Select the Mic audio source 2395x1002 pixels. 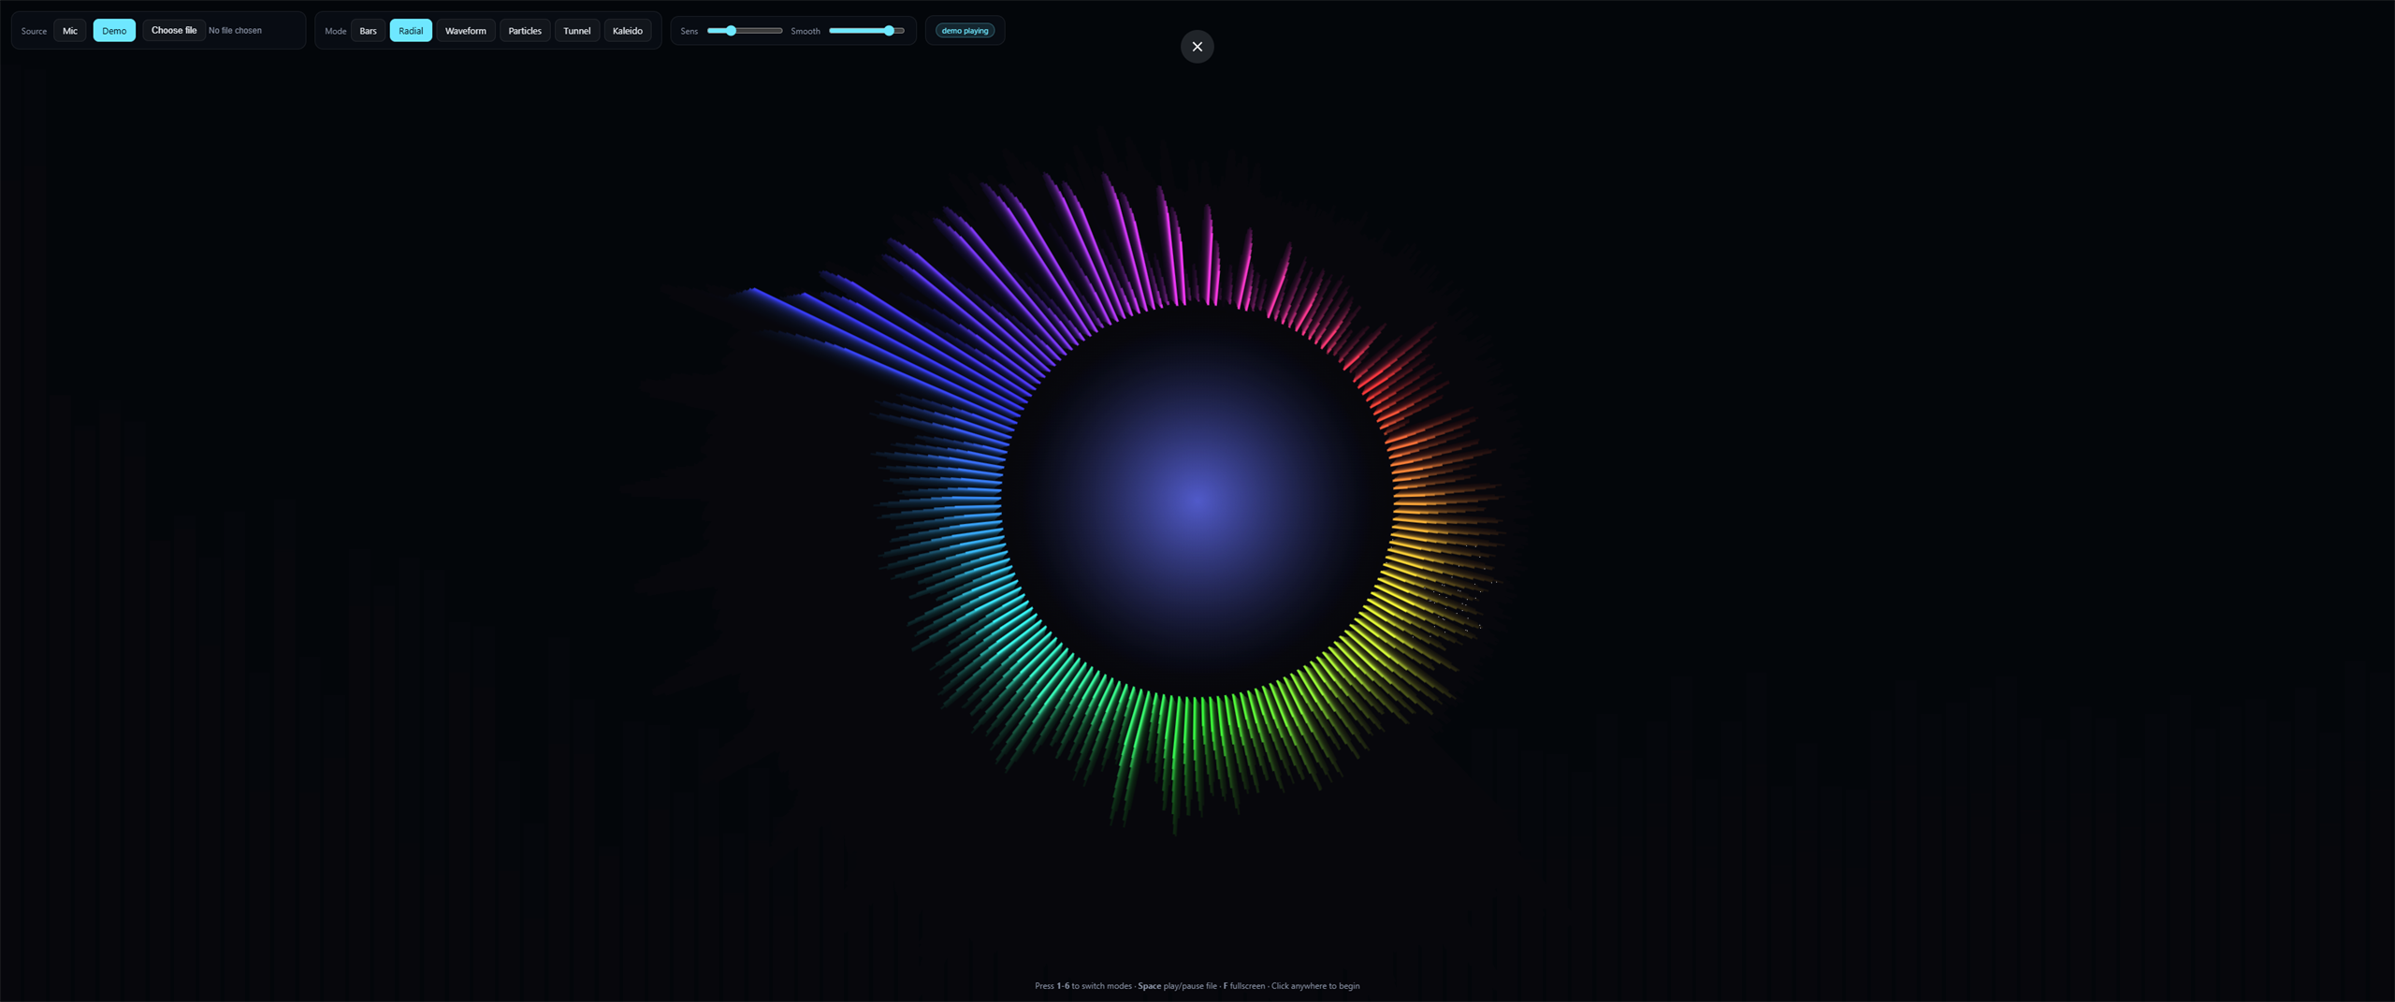pos(70,31)
